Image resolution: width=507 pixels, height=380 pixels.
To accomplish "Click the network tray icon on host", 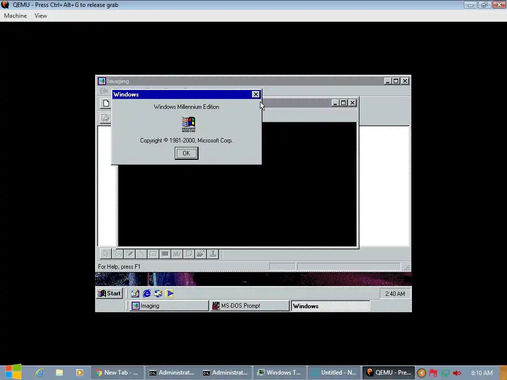I will click(x=445, y=373).
